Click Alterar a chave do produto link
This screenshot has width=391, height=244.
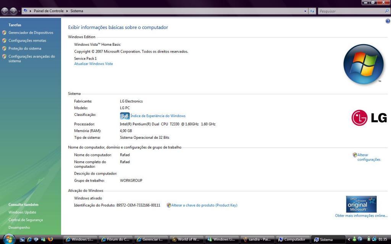click(x=204, y=205)
